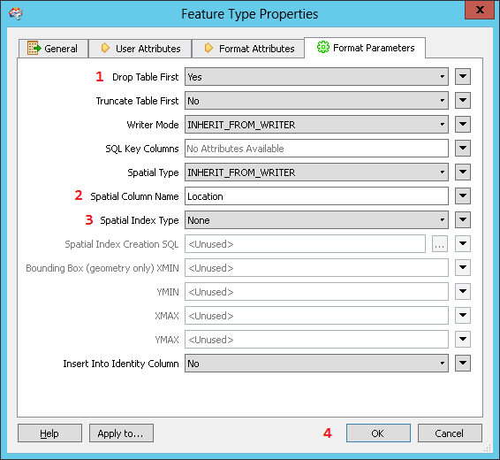Switch to the General tab

53,49
